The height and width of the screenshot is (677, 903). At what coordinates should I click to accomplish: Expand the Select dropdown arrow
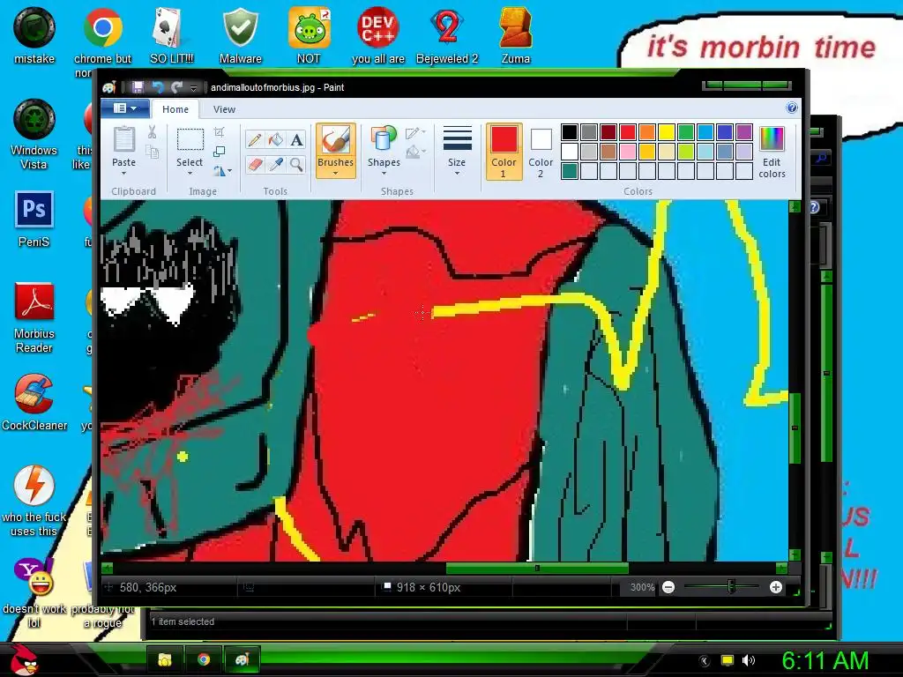(190, 174)
